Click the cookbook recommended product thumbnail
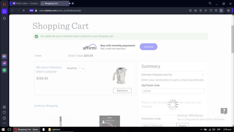Screen dimensions: 234x132 pos(110,121)
